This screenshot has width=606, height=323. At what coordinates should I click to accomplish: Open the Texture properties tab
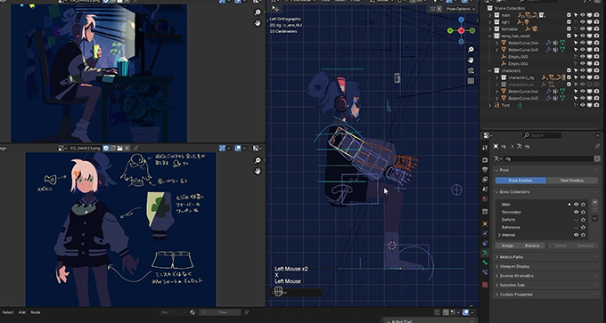pos(485,285)
